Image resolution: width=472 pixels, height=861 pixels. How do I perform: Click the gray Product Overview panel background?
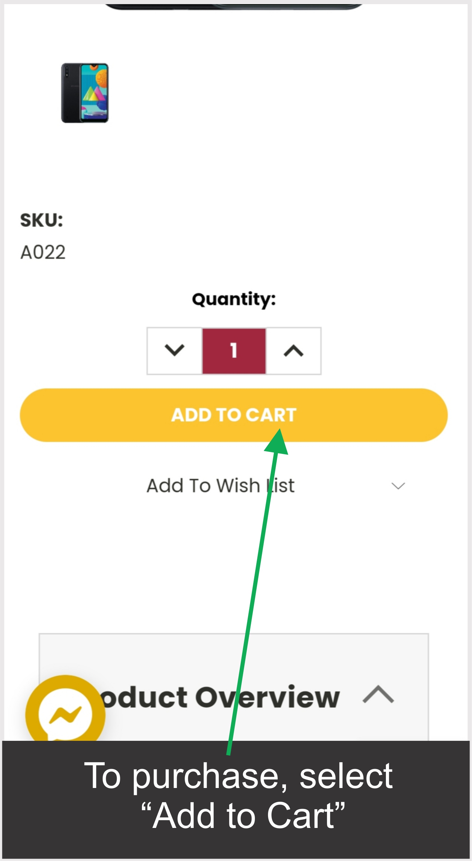pos(234,654)
